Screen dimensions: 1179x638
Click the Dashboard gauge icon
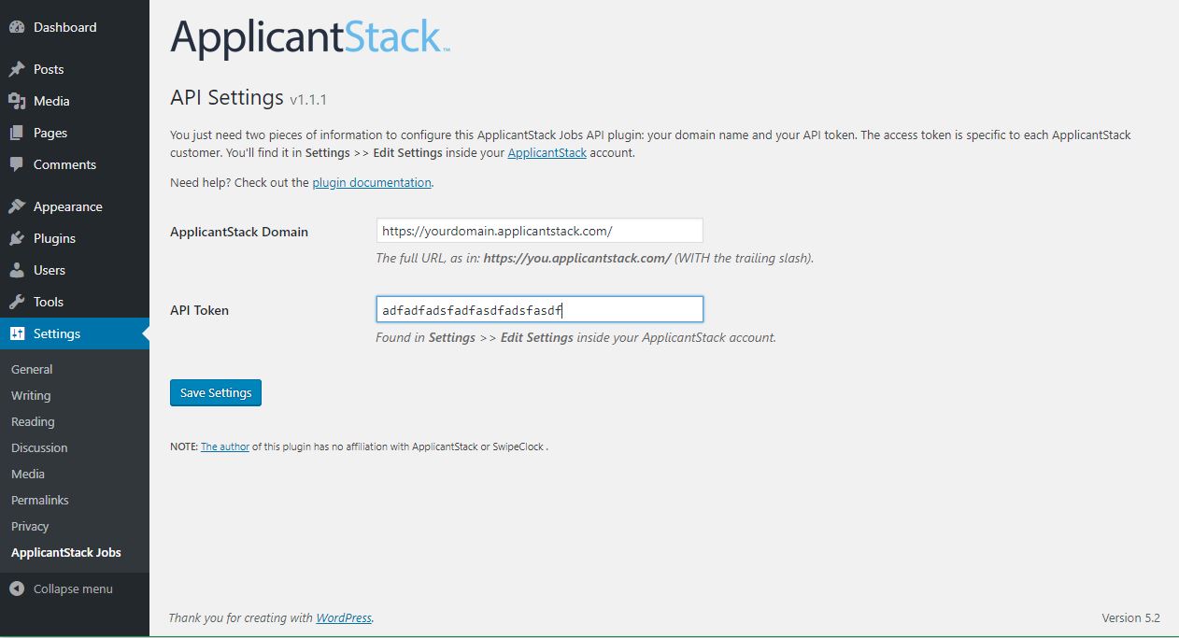tap(17, 27)
